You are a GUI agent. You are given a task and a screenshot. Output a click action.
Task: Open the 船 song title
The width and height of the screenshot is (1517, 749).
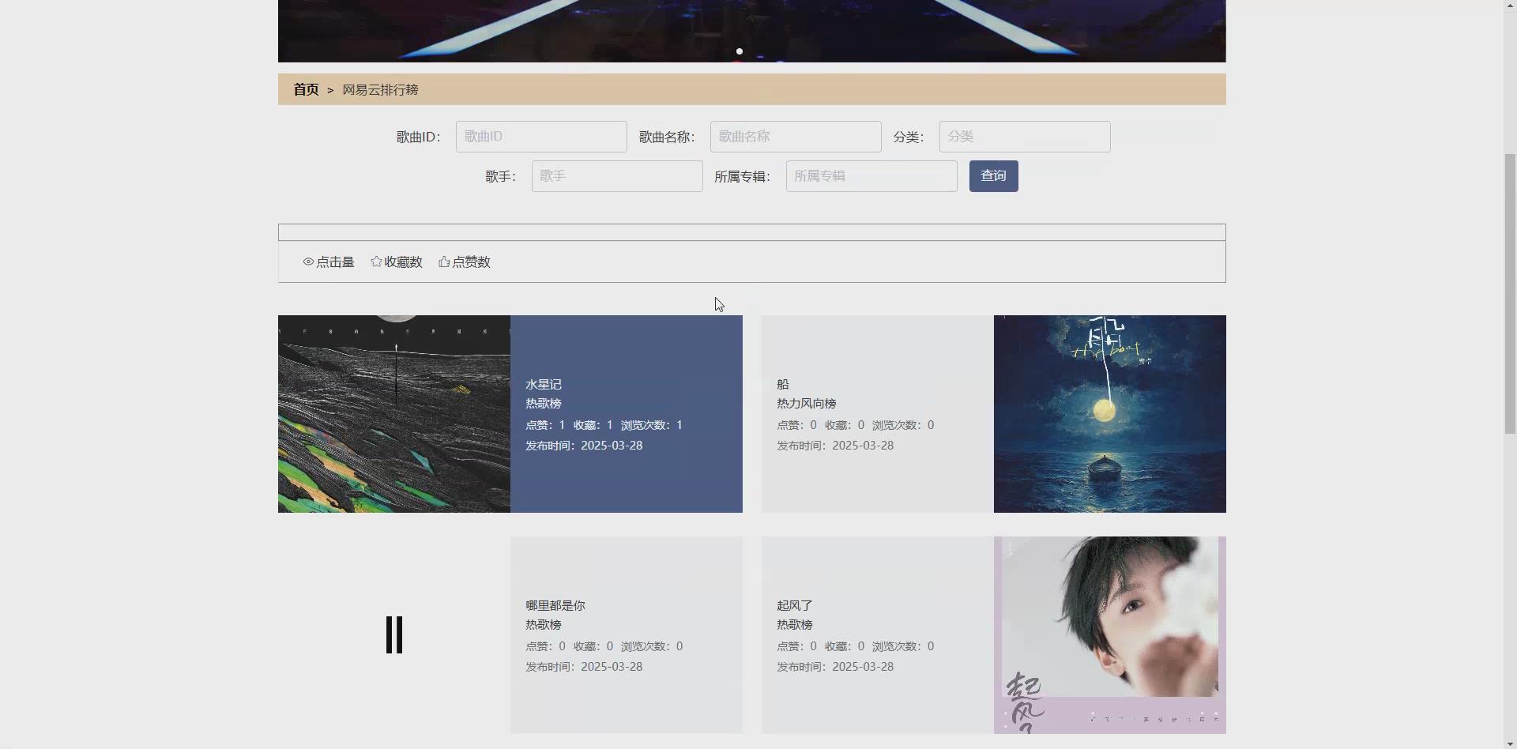pyautogui.click(x=783, y=385)
